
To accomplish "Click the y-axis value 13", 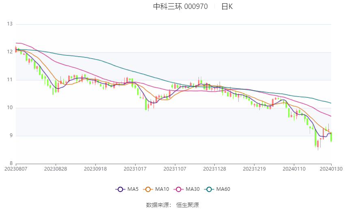I will pyautogui.click(x=10, y=24).
